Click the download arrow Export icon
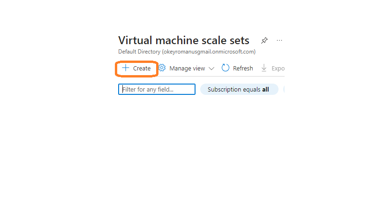Viewport: 384px width, 216px height. 264,68
